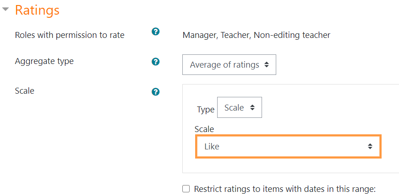Open the Like scale selector

pos(288,147)
